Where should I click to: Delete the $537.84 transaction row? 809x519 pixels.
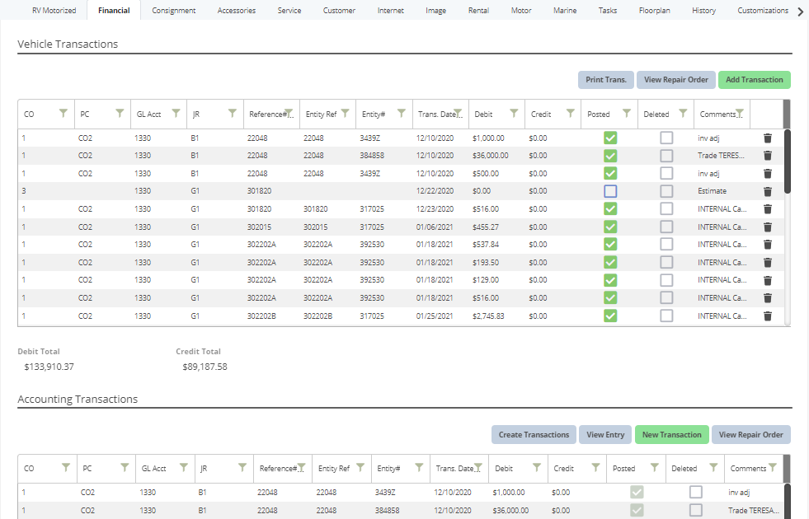767,245
